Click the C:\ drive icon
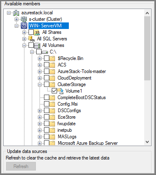The width and height of the screenshot is (156, 175). click(45, 52)
